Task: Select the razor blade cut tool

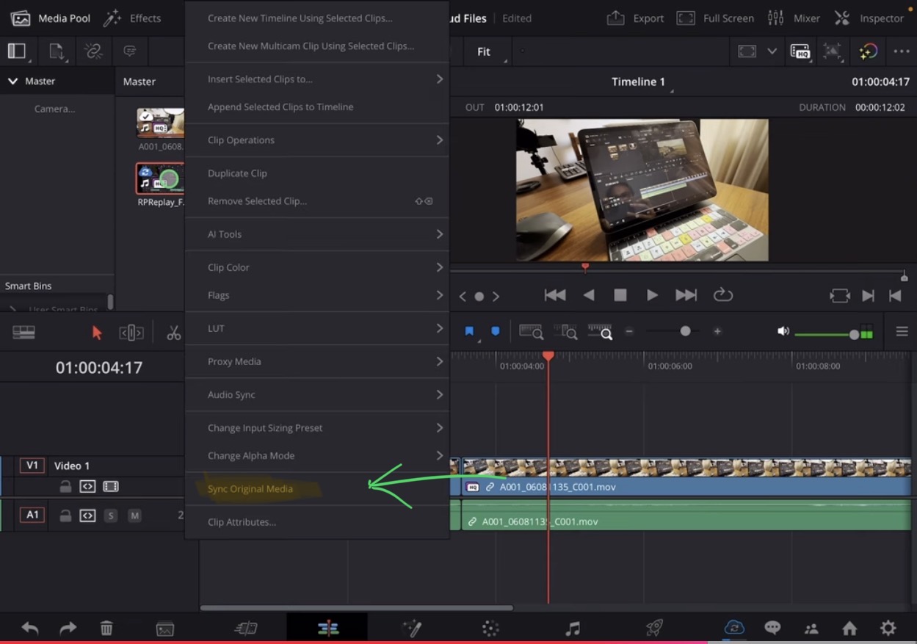Action: pyautogui.click(x=173, y=333)
